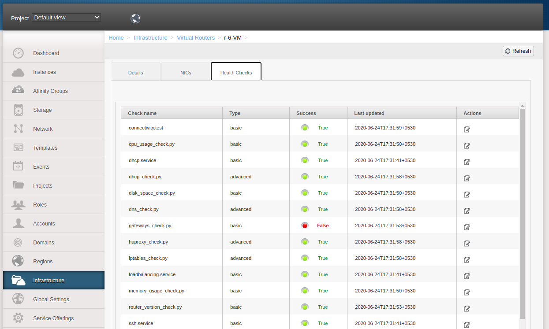Click the Refresh button
This screenshot has width=549, height=329.
518,51
